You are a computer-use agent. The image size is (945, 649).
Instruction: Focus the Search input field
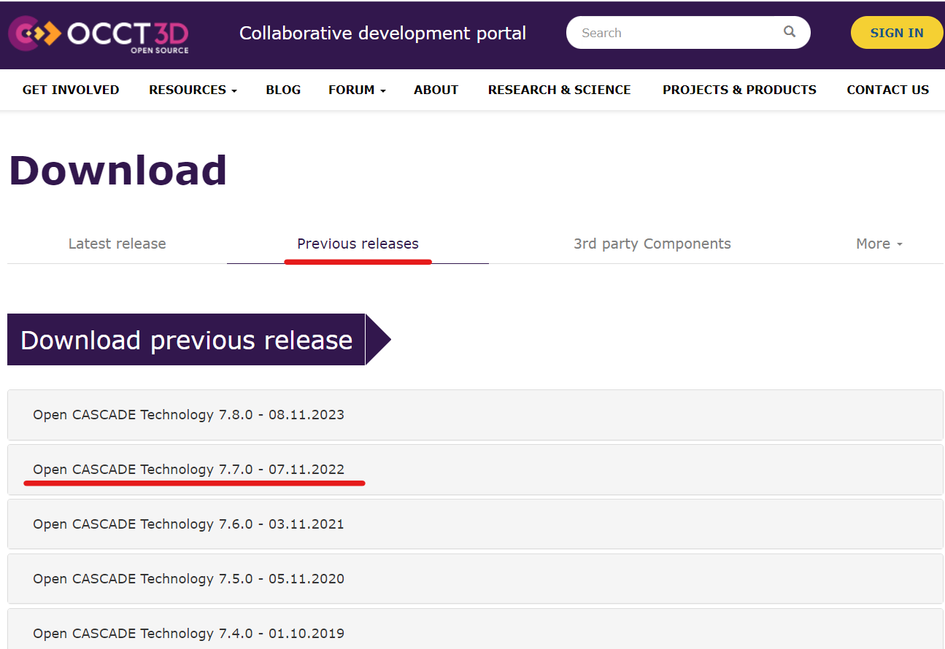688,33
